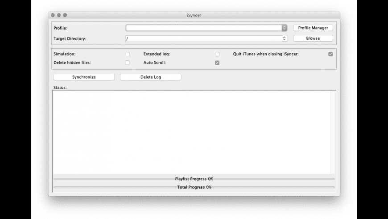388x219 pixels.
Task: Start sync with Synchronize button
Action: click(x=84, y=77)
